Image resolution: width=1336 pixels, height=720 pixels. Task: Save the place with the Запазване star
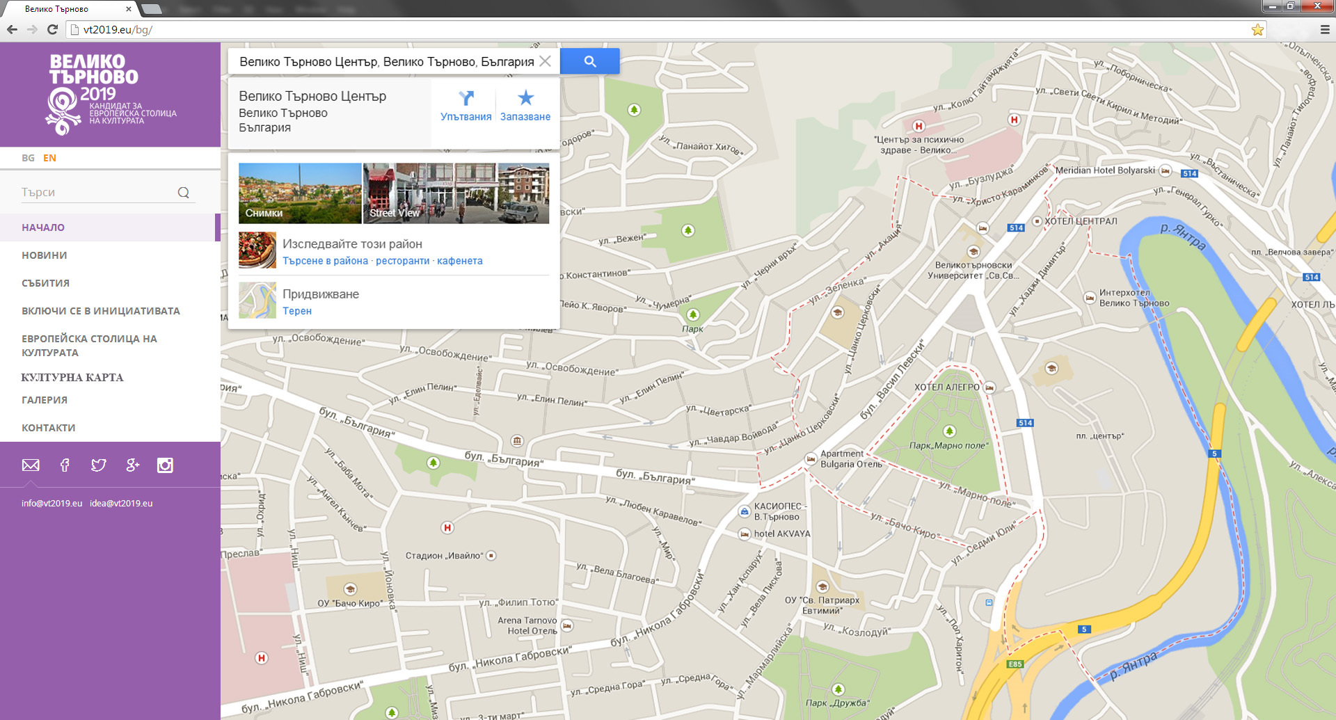click(x=525, y=105)
